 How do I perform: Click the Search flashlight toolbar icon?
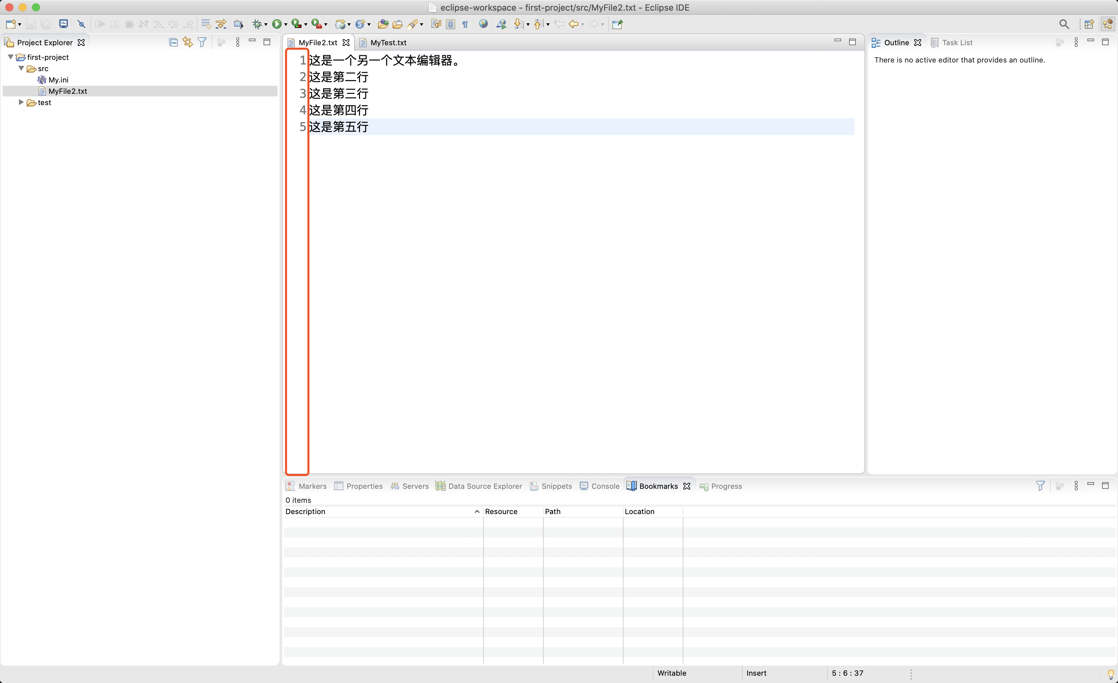413,24
